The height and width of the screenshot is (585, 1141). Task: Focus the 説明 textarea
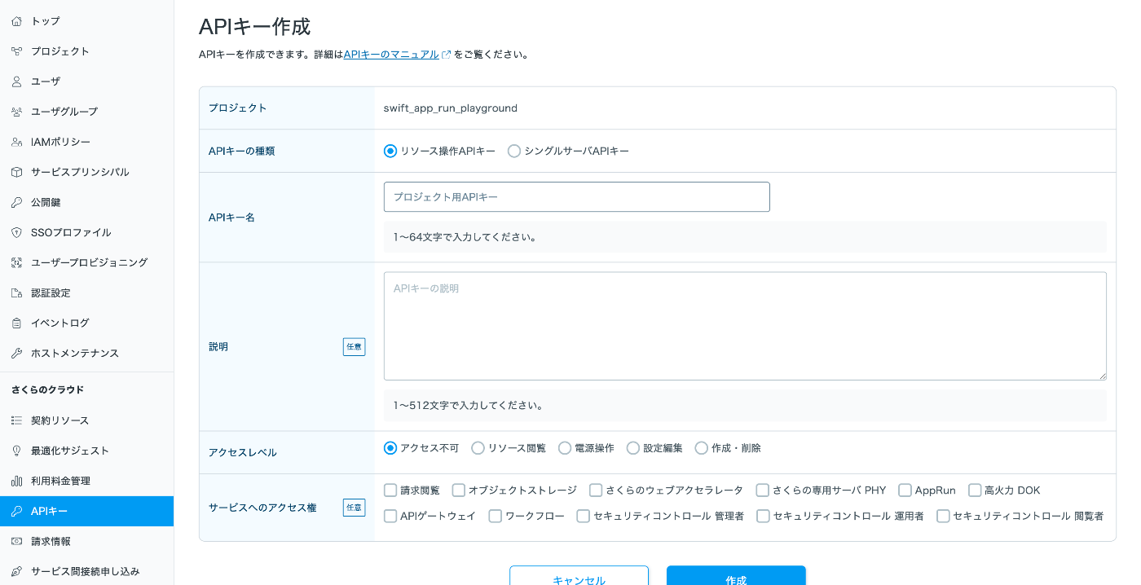pyautogui.click(x=745, y=326)
